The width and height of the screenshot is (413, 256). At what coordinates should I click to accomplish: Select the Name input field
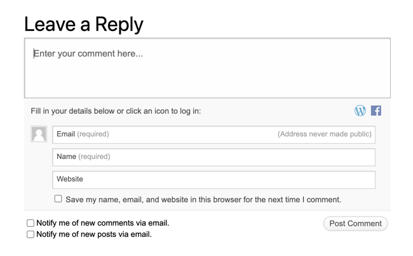[x=213, y=157]
